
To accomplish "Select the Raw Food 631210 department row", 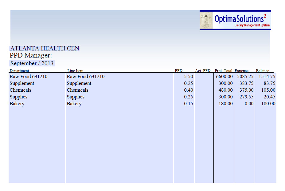I will (28, 76).
